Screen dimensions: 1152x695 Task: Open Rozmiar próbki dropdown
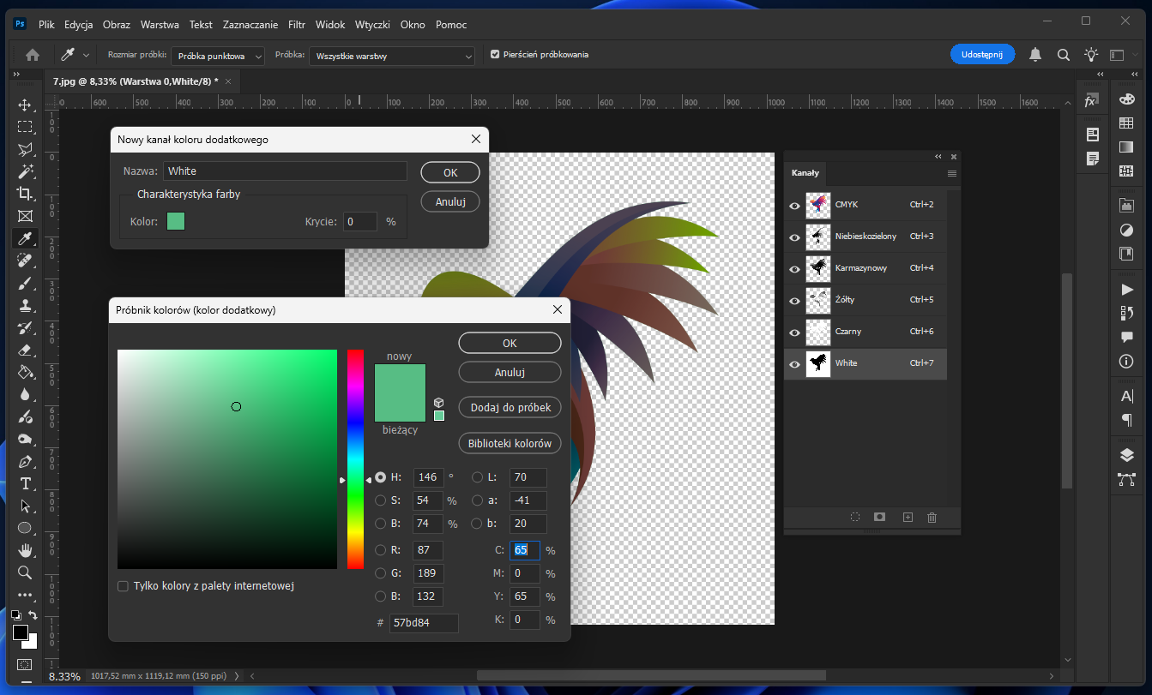[218, 56]
